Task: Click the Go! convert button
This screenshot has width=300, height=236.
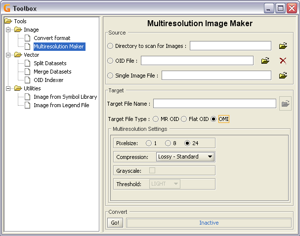Action: [115, 223]
